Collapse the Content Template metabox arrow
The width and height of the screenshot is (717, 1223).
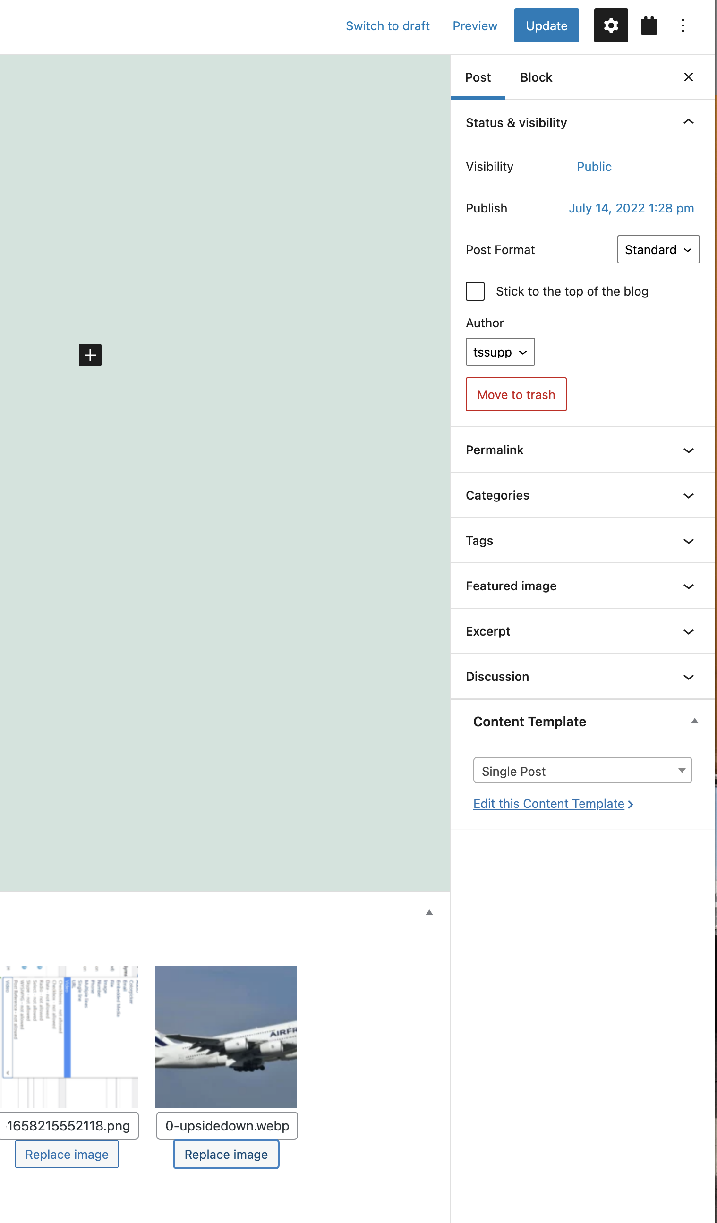tap(694, 721)
